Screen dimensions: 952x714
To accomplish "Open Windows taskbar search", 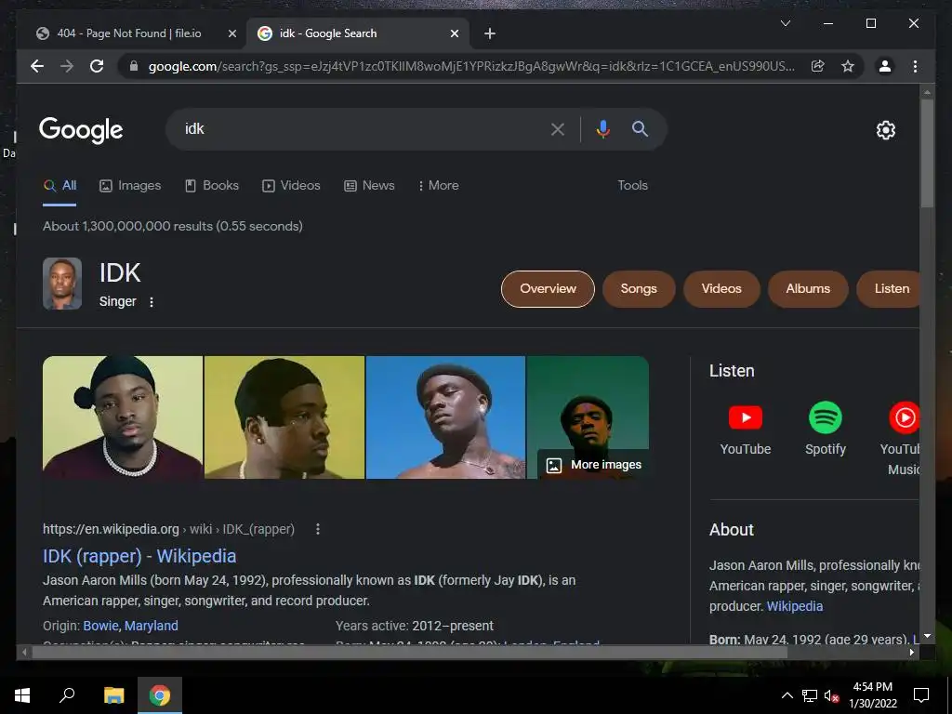I will pyautogui.click(x=67, y=695).
